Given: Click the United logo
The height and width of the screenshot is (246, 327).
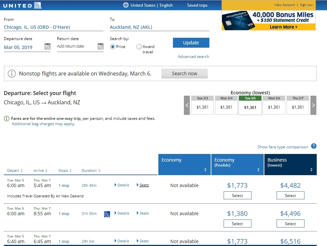Looking at the screenshot, I should [22, 5].
